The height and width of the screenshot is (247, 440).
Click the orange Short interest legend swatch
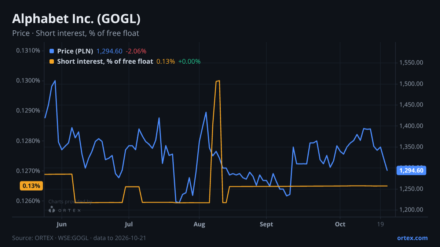coord(51,61)
